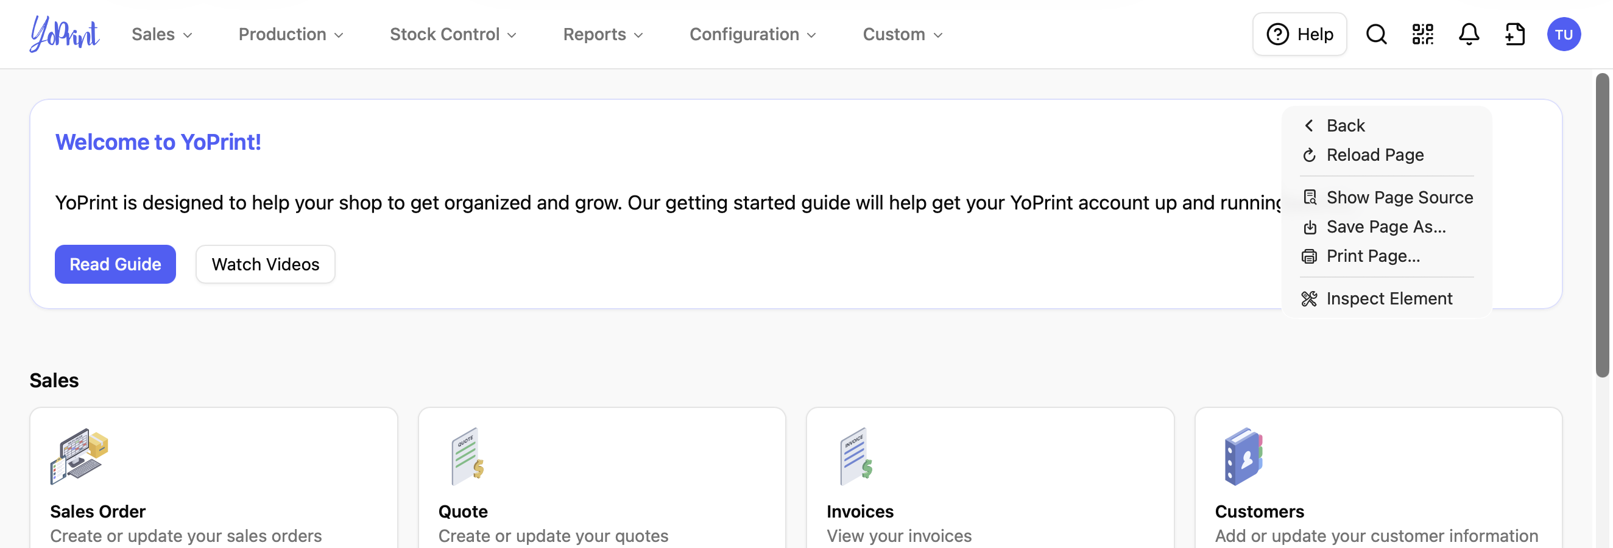This screenshot has height=548, width=1613.
Task: Expand the Custom dropdown menu
Action: pos(902,35)
